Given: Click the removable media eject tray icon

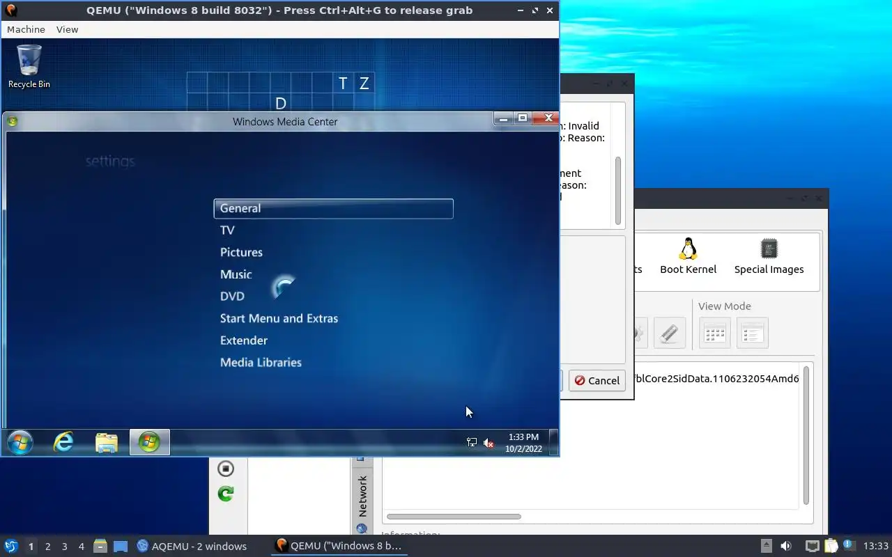Looking at the screenshot, I should click(x=766, y=546).
